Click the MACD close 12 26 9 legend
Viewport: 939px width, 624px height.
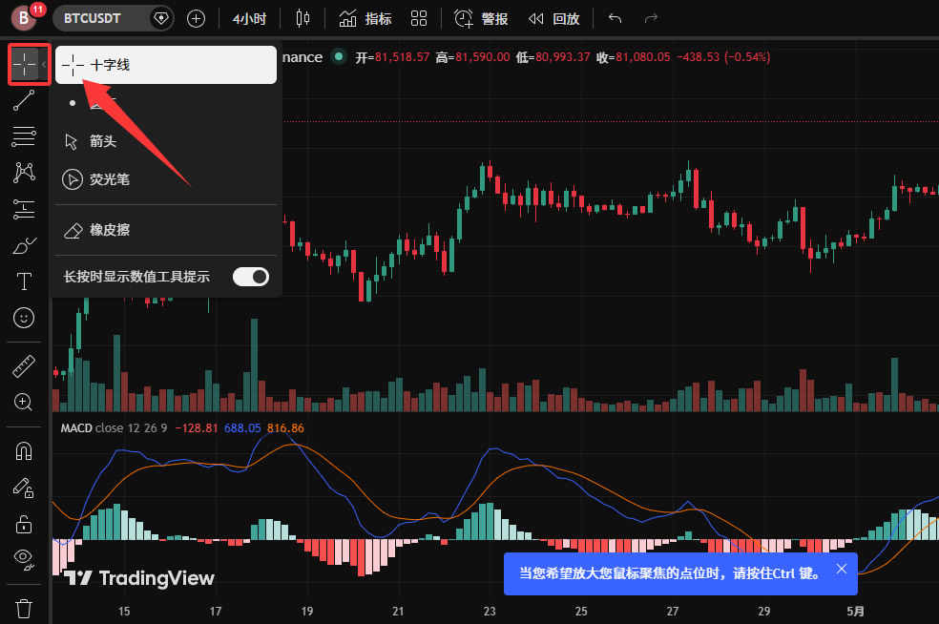(114, 428)
